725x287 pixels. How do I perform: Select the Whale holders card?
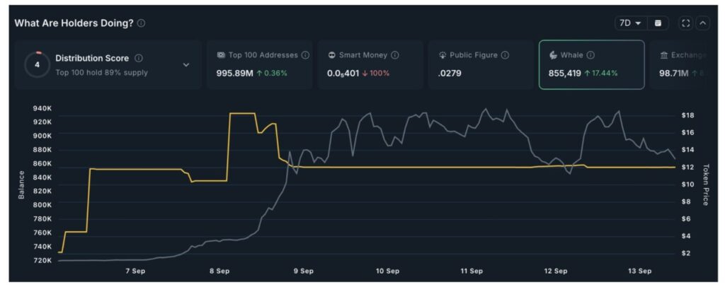pos(591,64)
